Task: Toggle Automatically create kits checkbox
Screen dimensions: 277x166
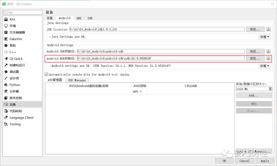Action: (46, 74)
